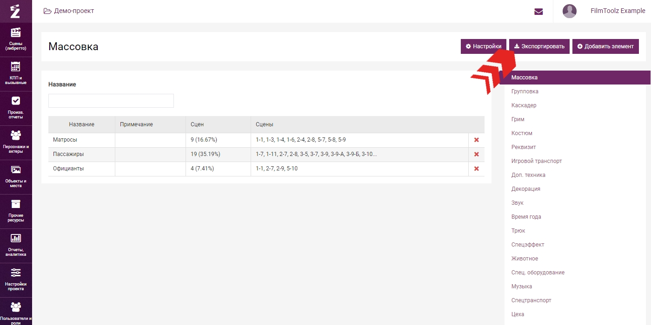Open Прочие ресурсы section
This screenshot has width=651, height=325.
(x=16, y=211)
